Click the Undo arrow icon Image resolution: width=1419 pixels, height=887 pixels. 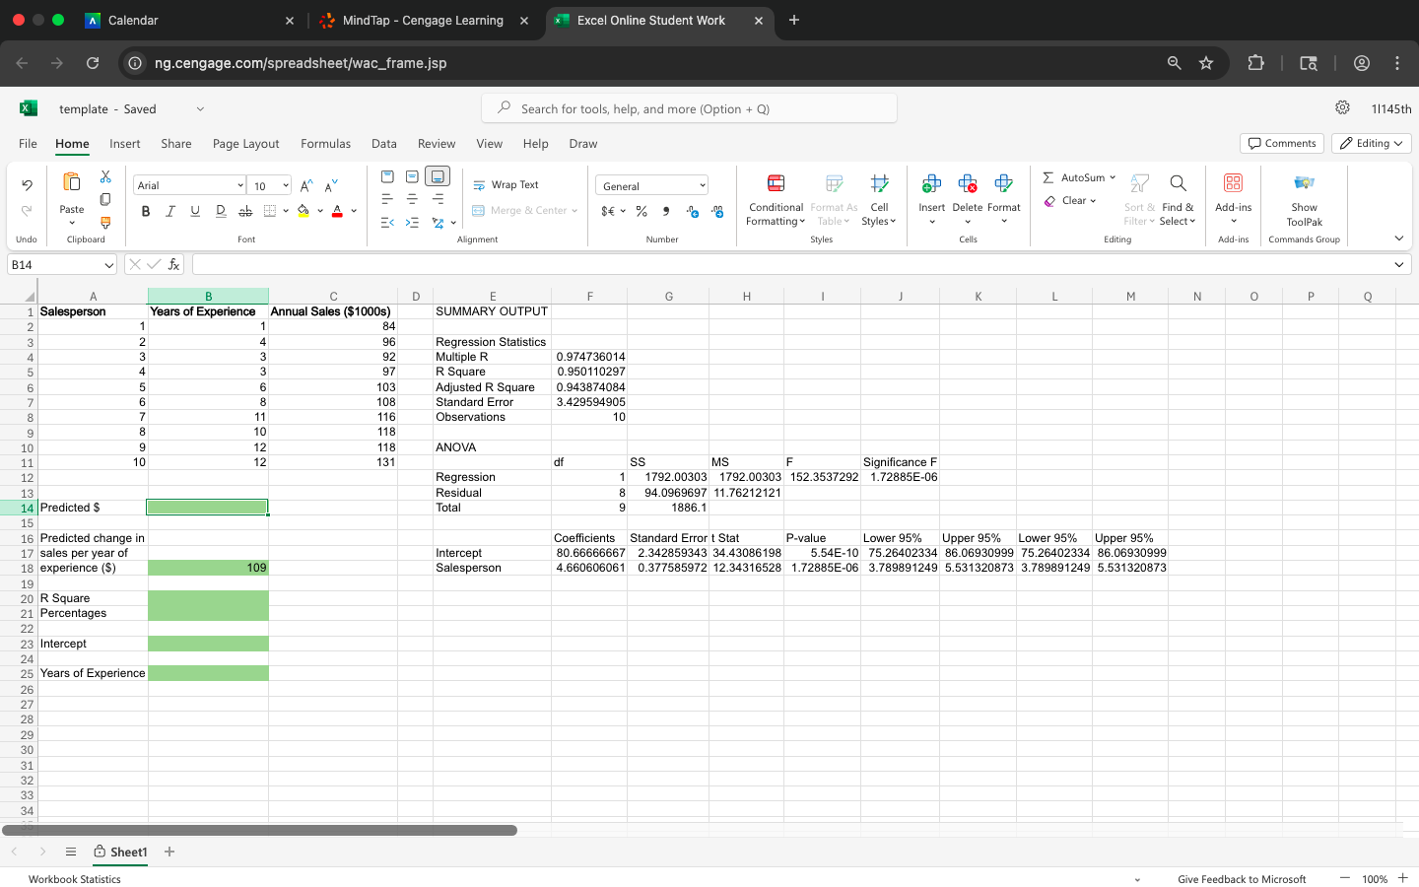27,185
